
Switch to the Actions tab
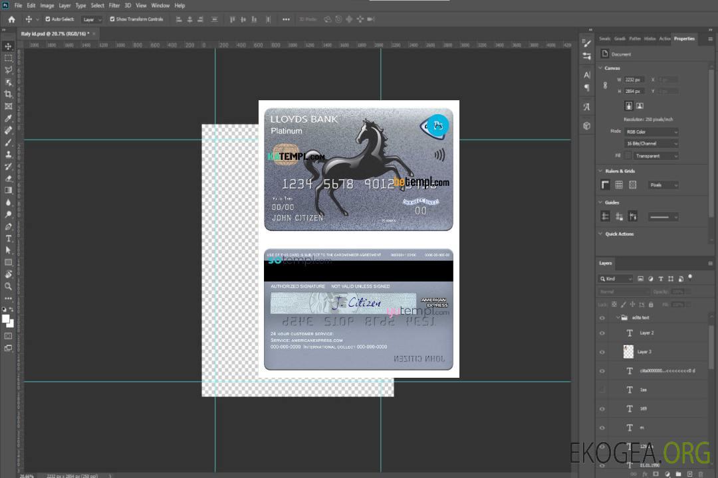pyautogui.click(x=664, y=39)
